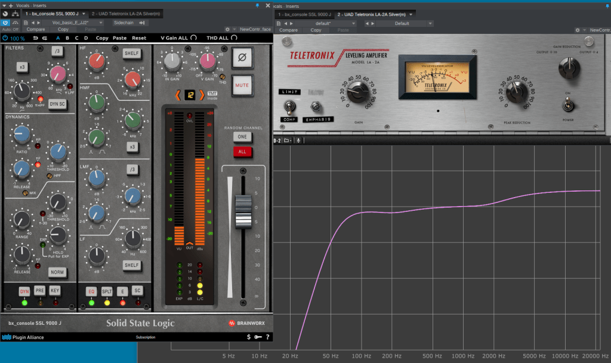Flip the LA-2A Limit/Comp switch
Image resolution: width=611 pixels, height=363 pixels.
click(x=289, y=106)
